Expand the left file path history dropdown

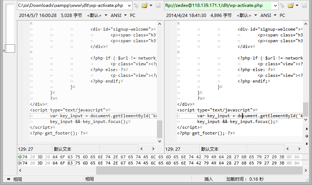point(129,6)
